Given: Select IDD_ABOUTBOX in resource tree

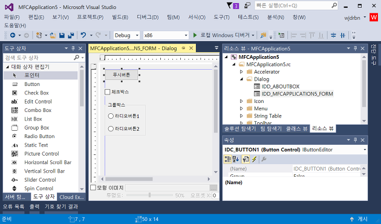Looking at the screenshot, I should click(x=281, y=87).
